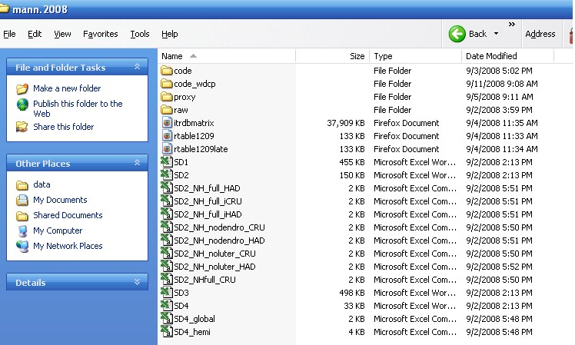The image size is (575, 345).
Task: Click the My Network Places icon
Action: pos(23,246)
